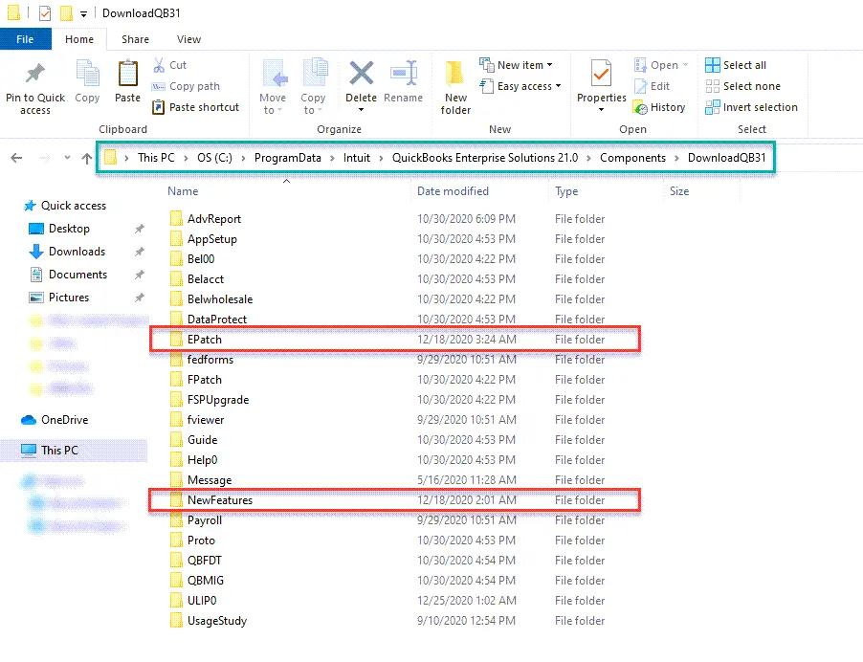Image resolution: width=863 pixels, height=662 pixels.
Task: Click the Downloads arrow icon in sidebar
Action: (x=36, y=252)
